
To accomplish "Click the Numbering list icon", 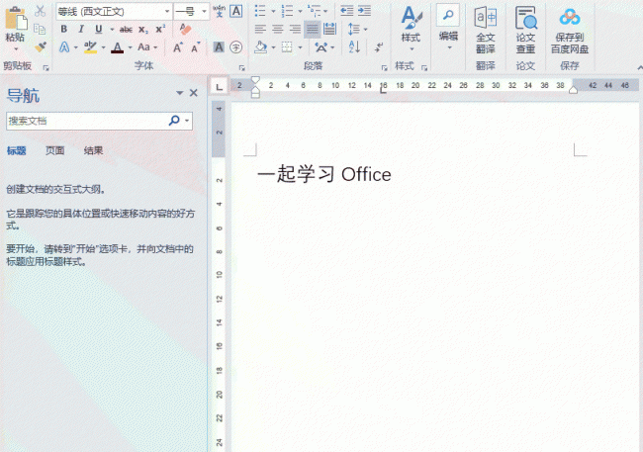I will tap(287, 11).
